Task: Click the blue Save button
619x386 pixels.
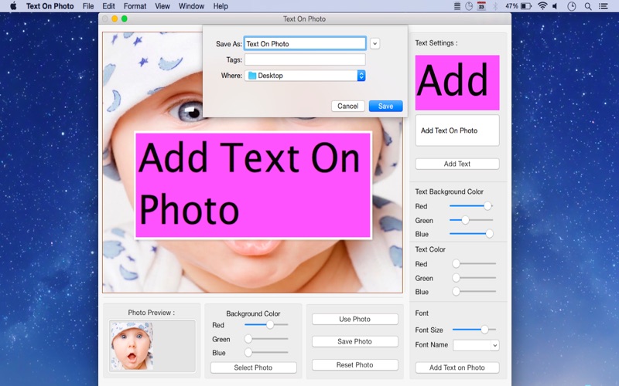Action: [385, 106]
